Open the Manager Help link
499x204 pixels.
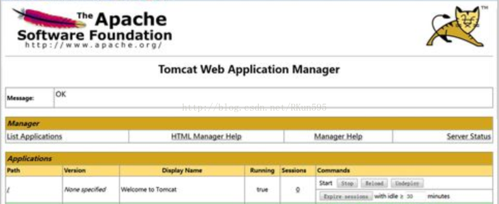[338, 136]
